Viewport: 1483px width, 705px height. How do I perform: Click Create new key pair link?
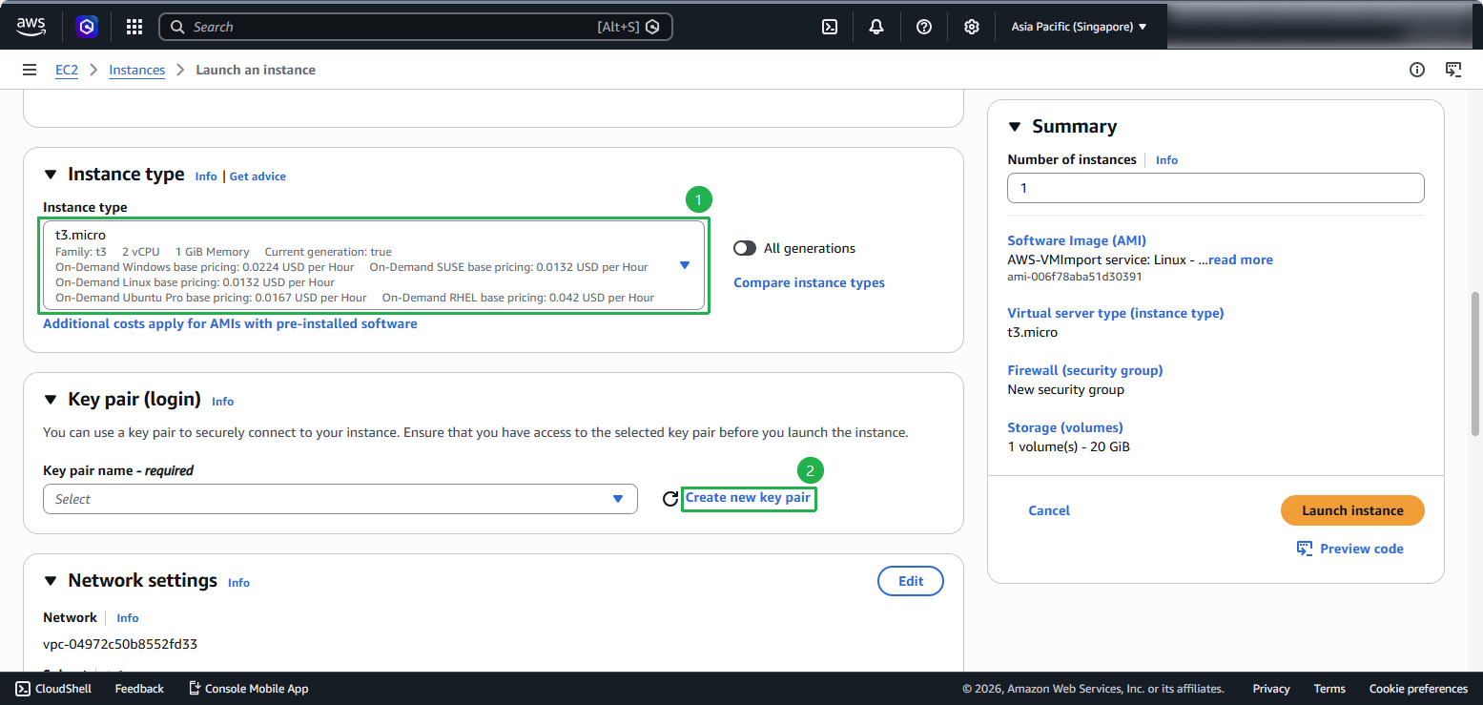[749, 498]
